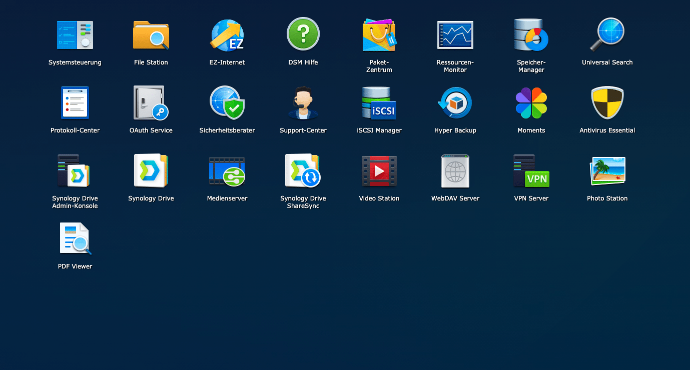
Task: Launch Ressourcen-Monitor
Action: (455, 35)
